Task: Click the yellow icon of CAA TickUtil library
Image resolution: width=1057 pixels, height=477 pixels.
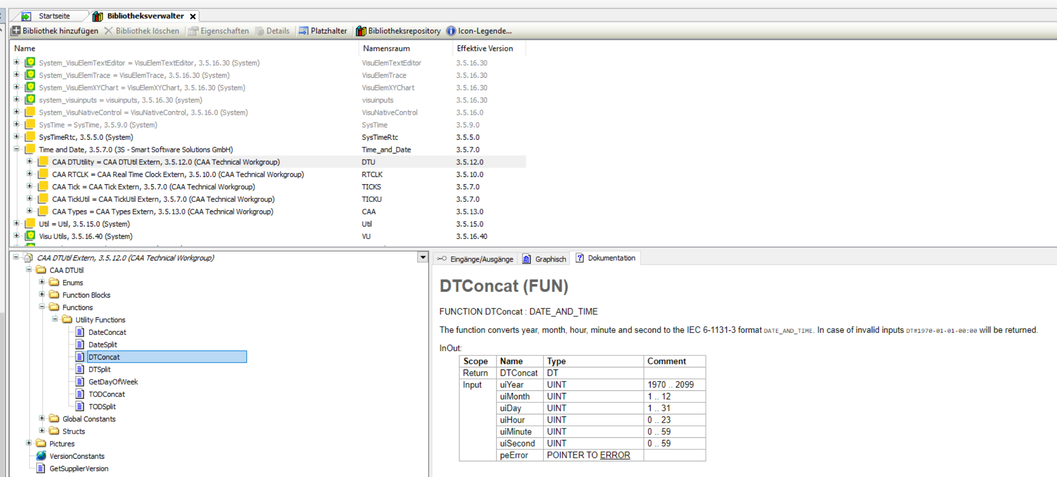Action: point(43,199)
